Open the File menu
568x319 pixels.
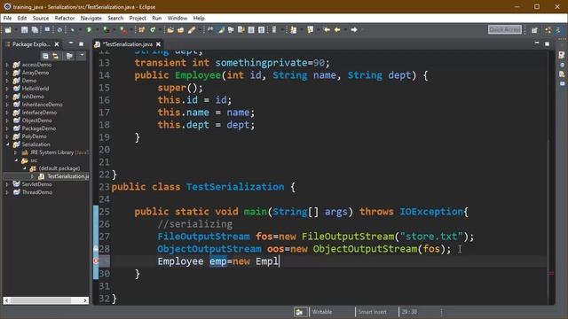8,18
